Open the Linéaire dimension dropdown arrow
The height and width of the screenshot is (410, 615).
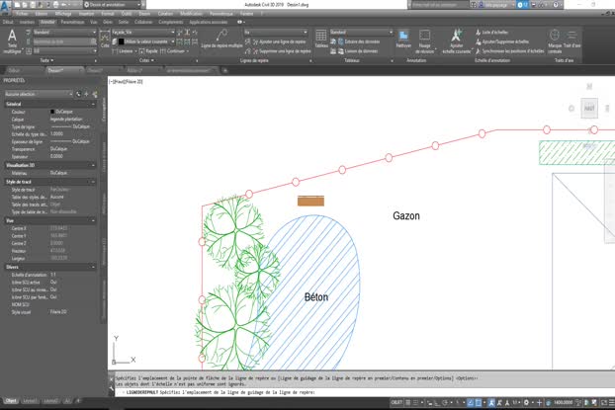135,51
